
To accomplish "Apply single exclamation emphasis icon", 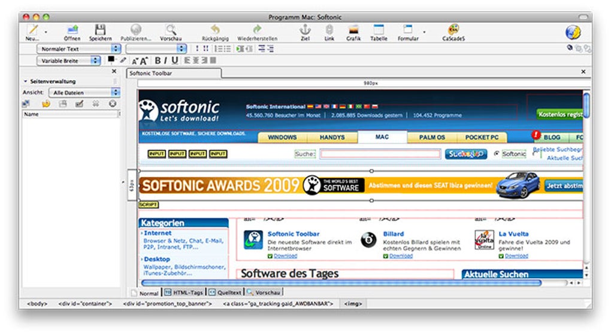I will [x=197, y=48].
